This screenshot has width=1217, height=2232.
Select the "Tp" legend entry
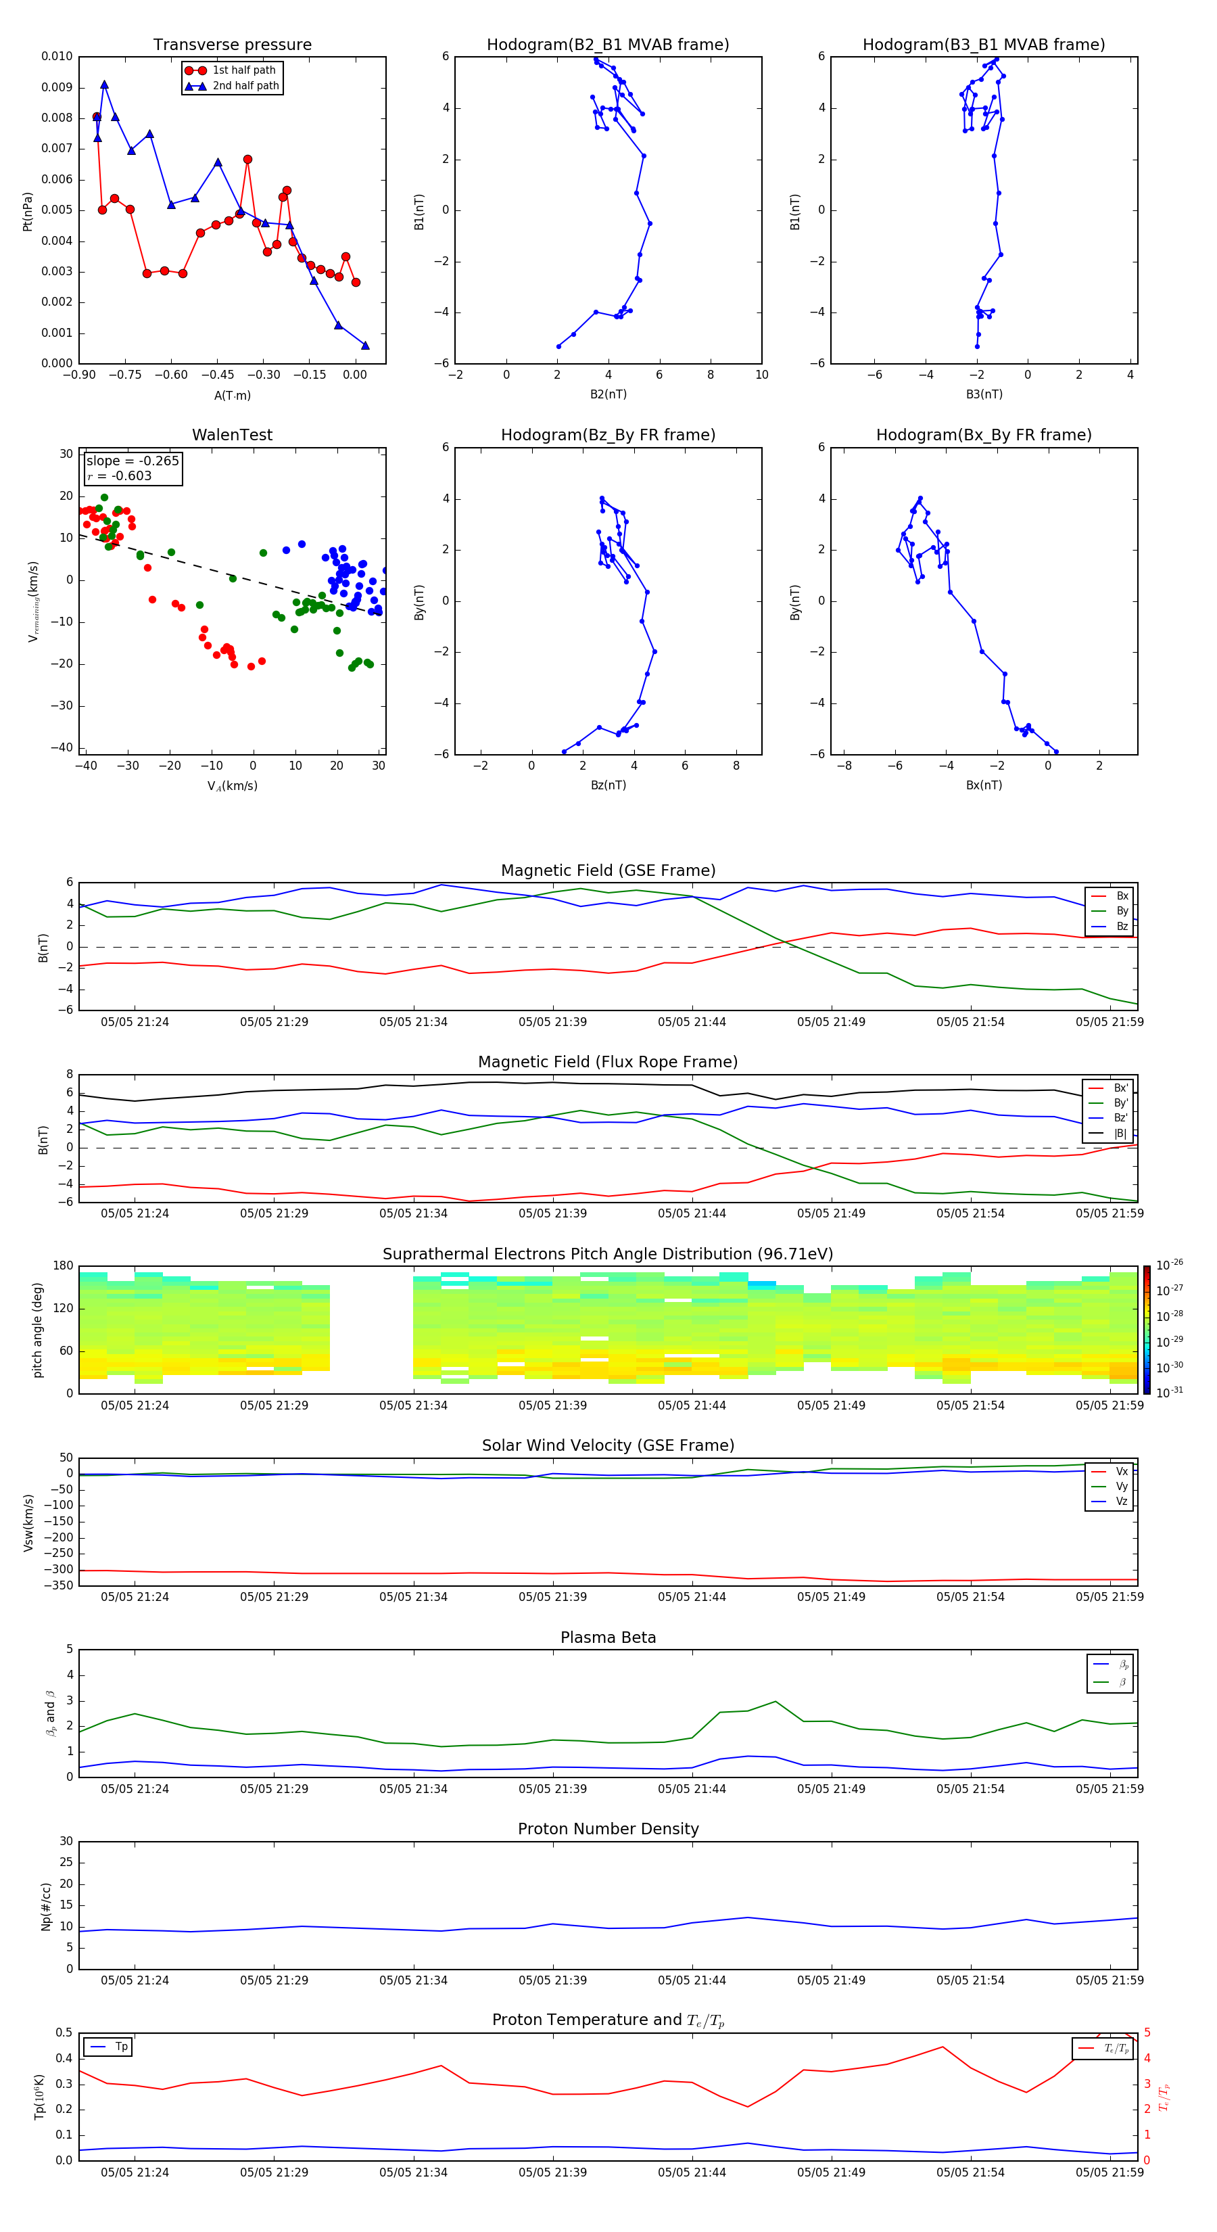(108, 2047)
